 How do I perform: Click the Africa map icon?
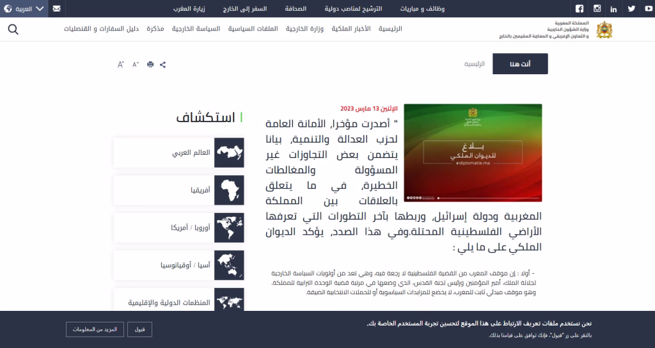[x=229, y=190]
